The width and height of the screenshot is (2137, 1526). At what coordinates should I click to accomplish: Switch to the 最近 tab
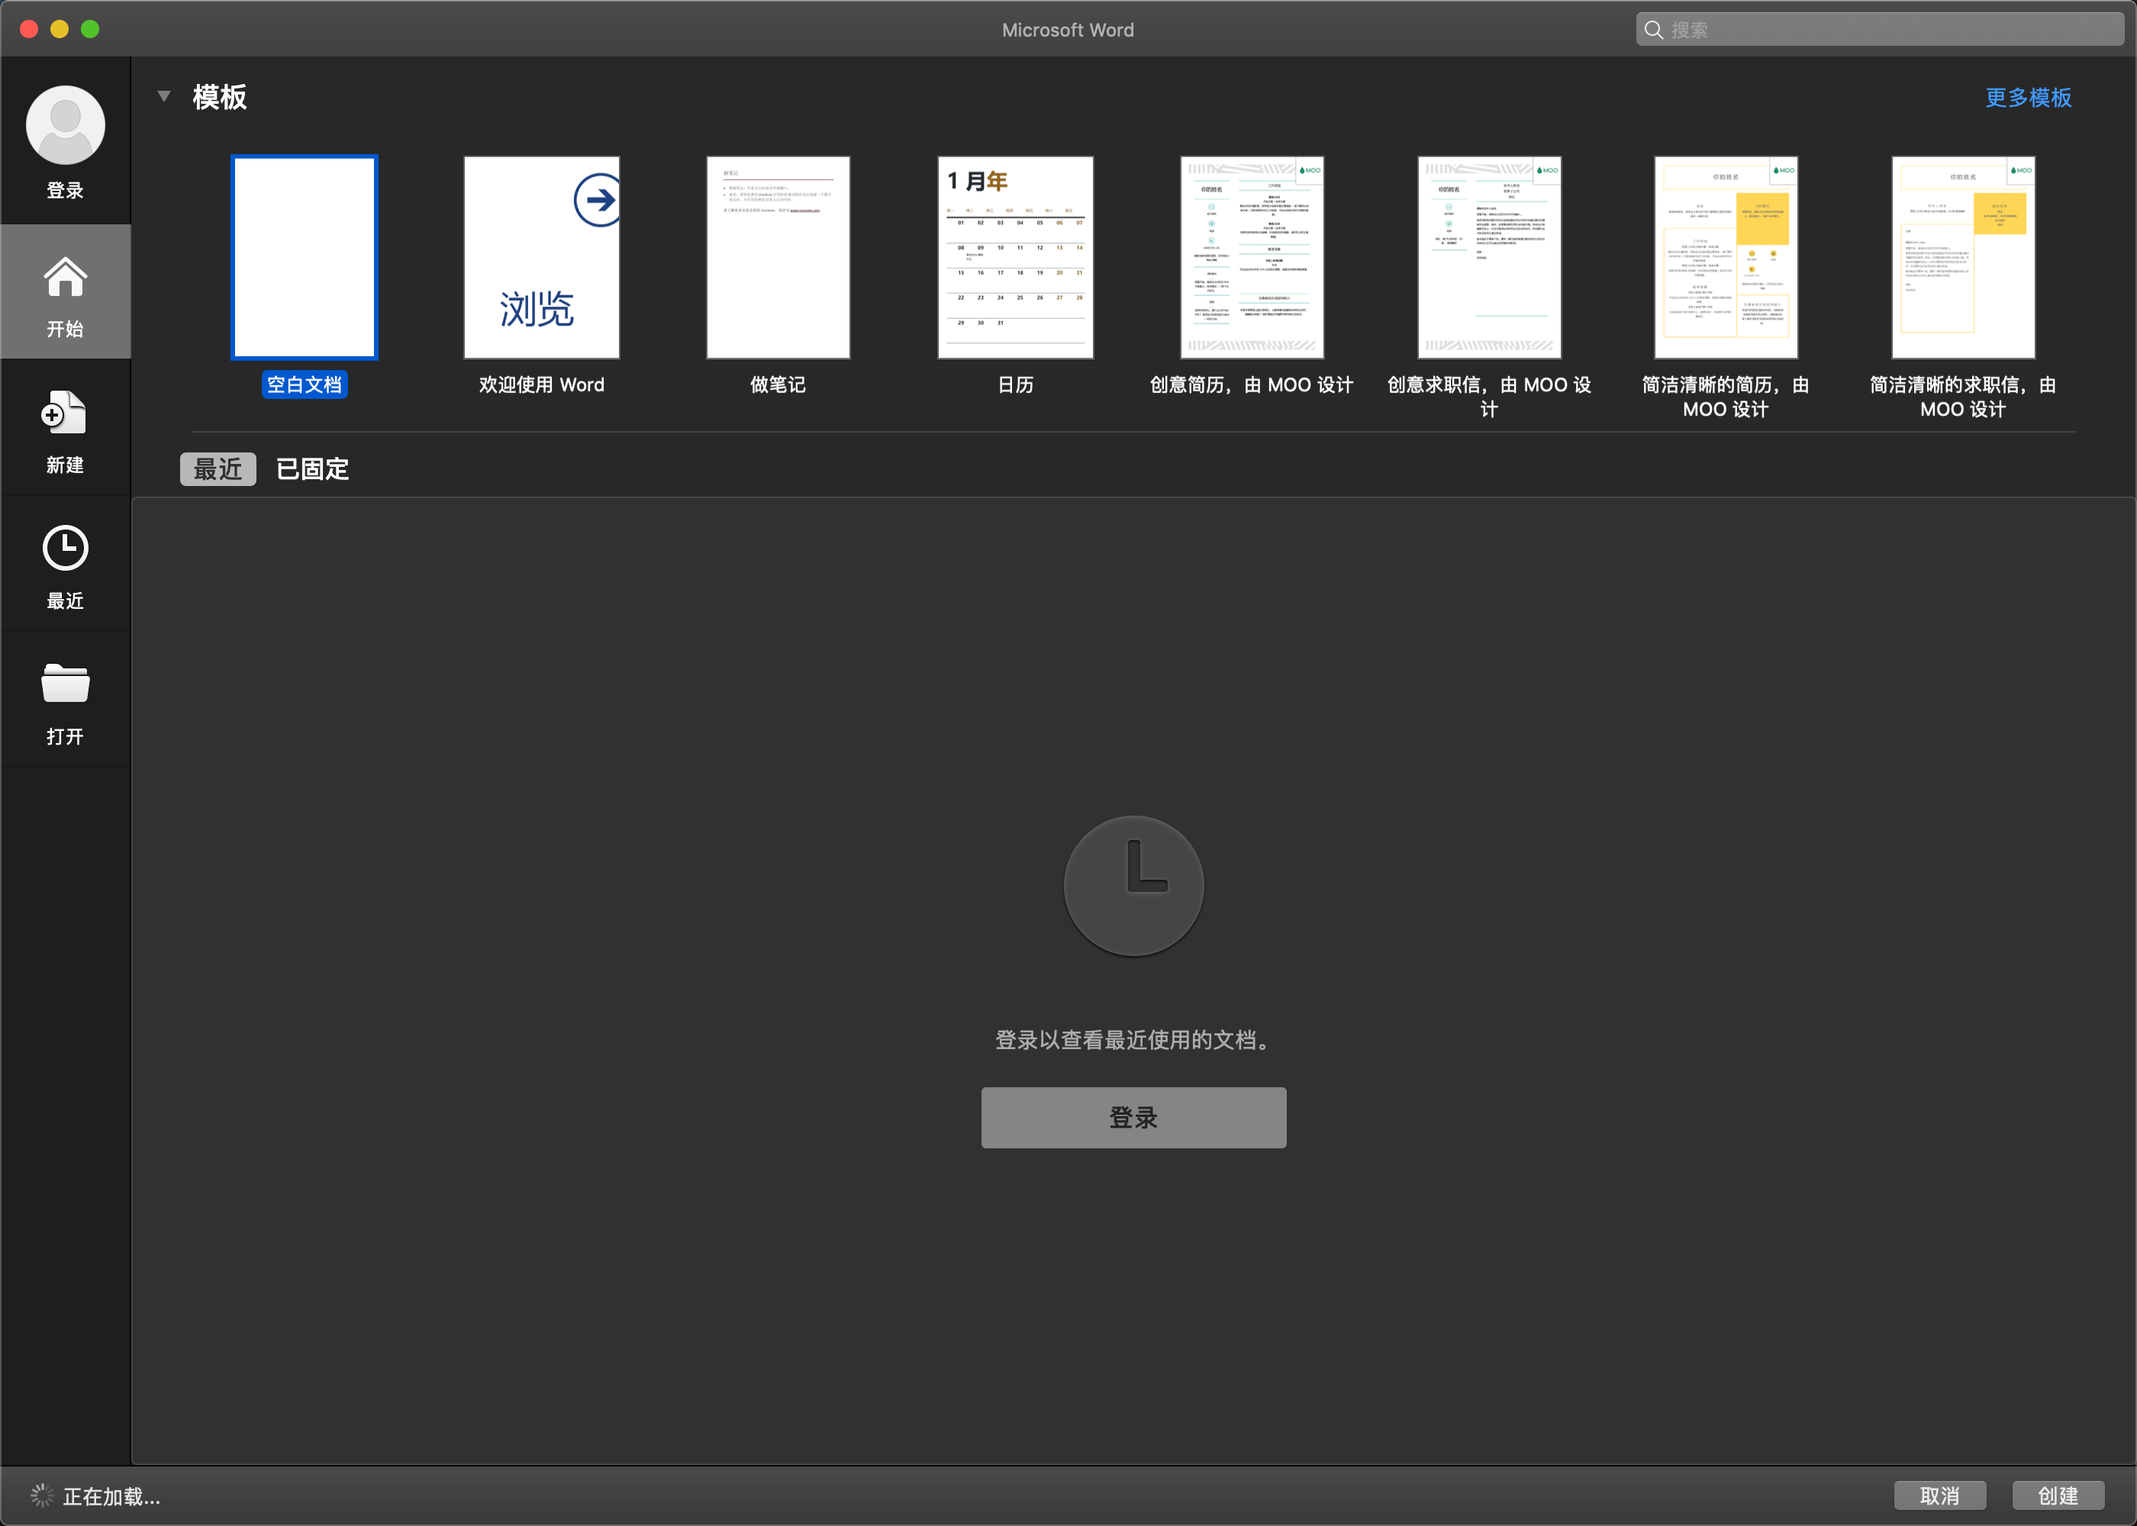[218, 469]
